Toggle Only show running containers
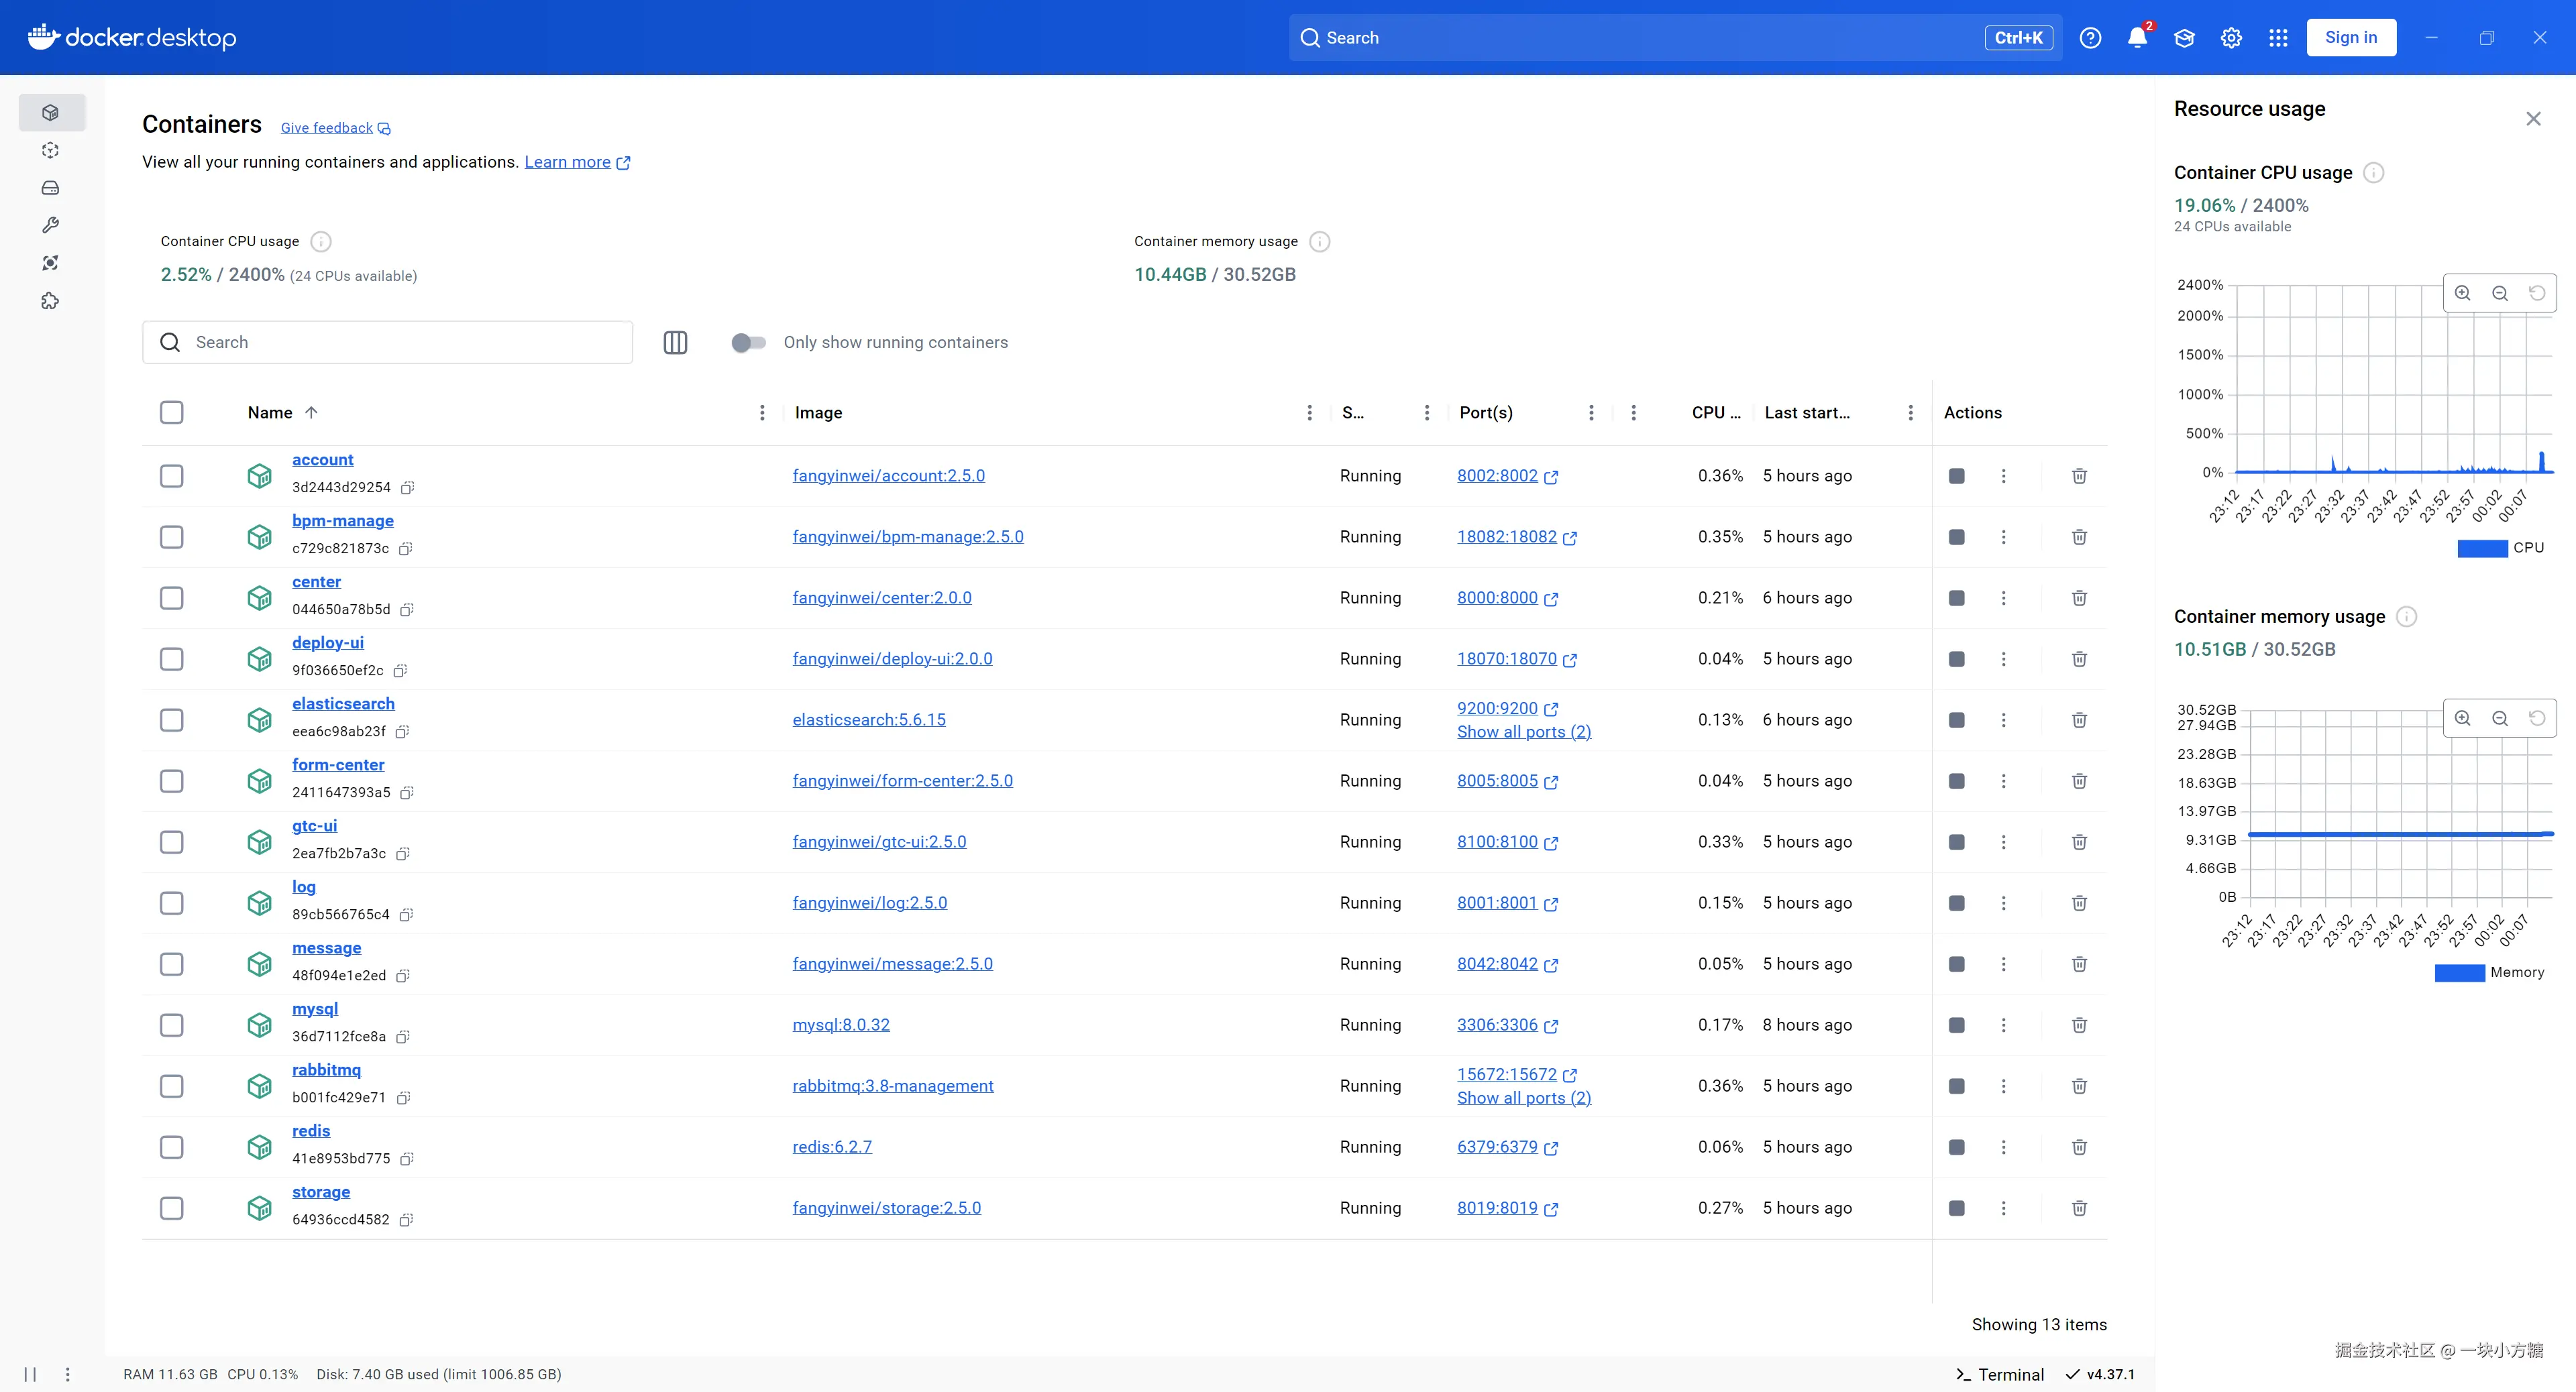The image size is (2576, 1392). click(748, 343)
